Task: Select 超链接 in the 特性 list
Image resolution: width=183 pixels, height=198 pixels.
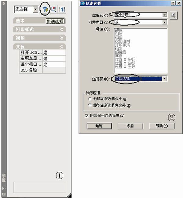Action: pos(120,52)
